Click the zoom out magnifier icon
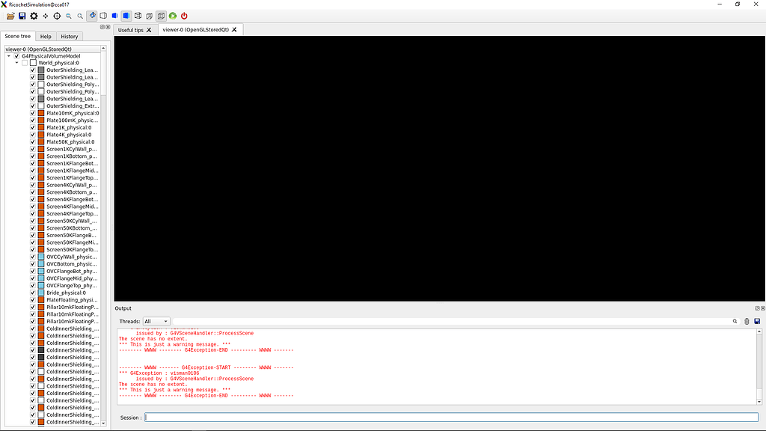766x431 pixels. 68,16
